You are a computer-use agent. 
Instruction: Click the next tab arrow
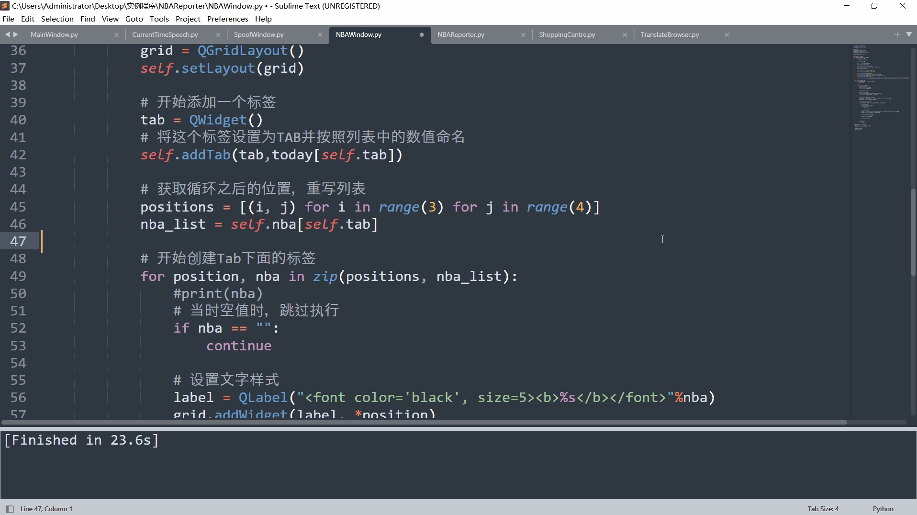[x=16, y=34]
